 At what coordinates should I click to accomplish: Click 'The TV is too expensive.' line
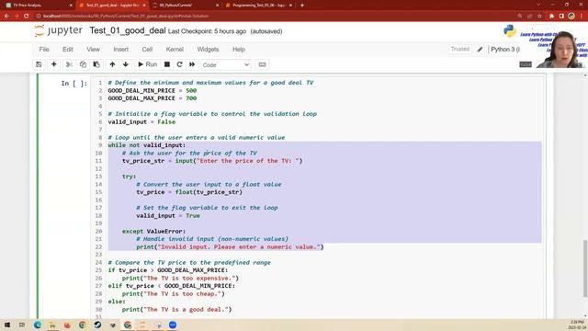coord(180,278)
